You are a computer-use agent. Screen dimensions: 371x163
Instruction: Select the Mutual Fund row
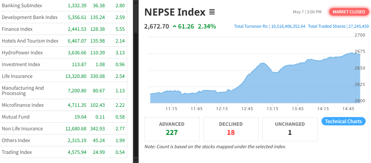(16, 117)
